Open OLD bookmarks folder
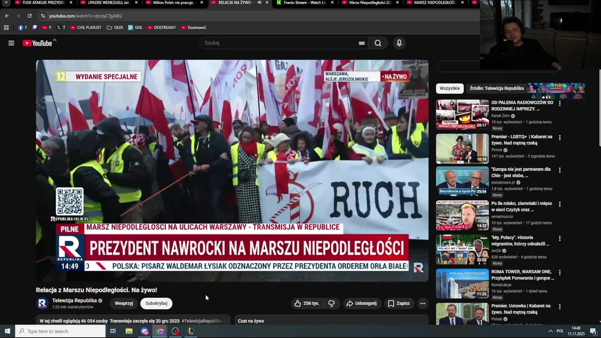The width and height of the screenshot is (601, 338). [x=115, y=28]
